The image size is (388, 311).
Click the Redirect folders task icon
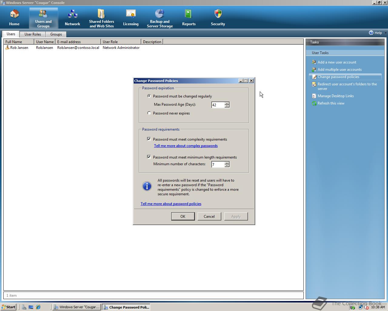tap(314, 84)
